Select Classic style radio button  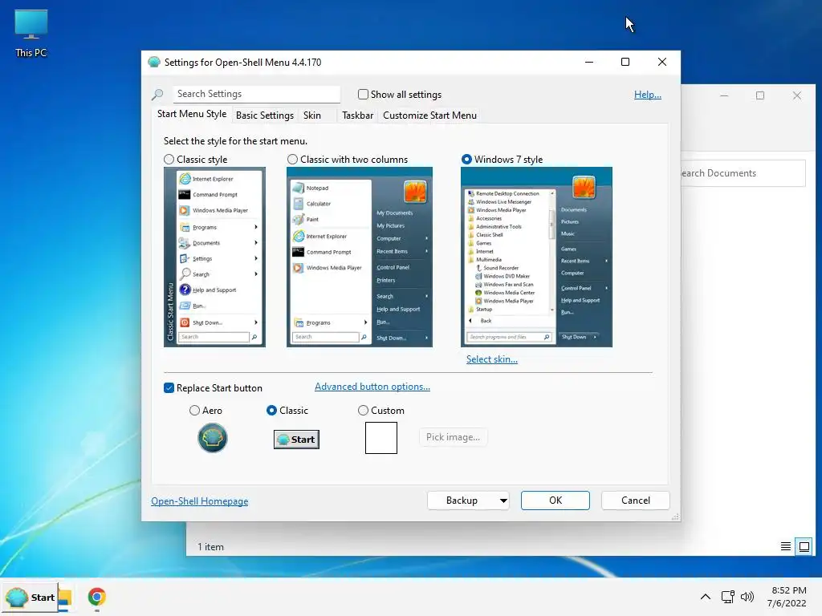tap(169, 160)
